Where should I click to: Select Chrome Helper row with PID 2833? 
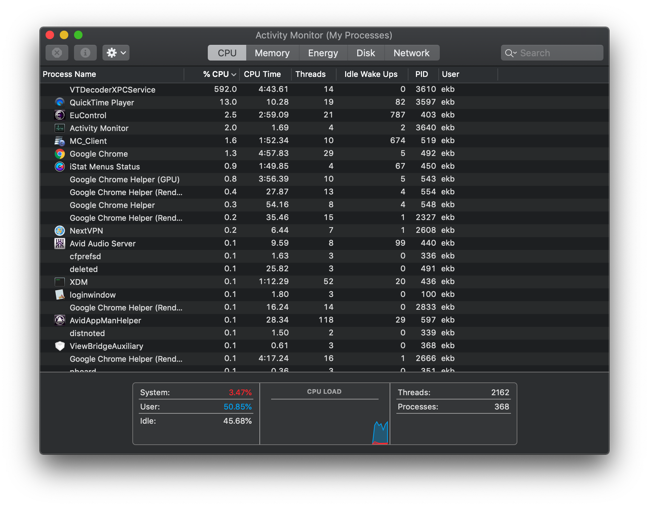click(x=324, y=307)
